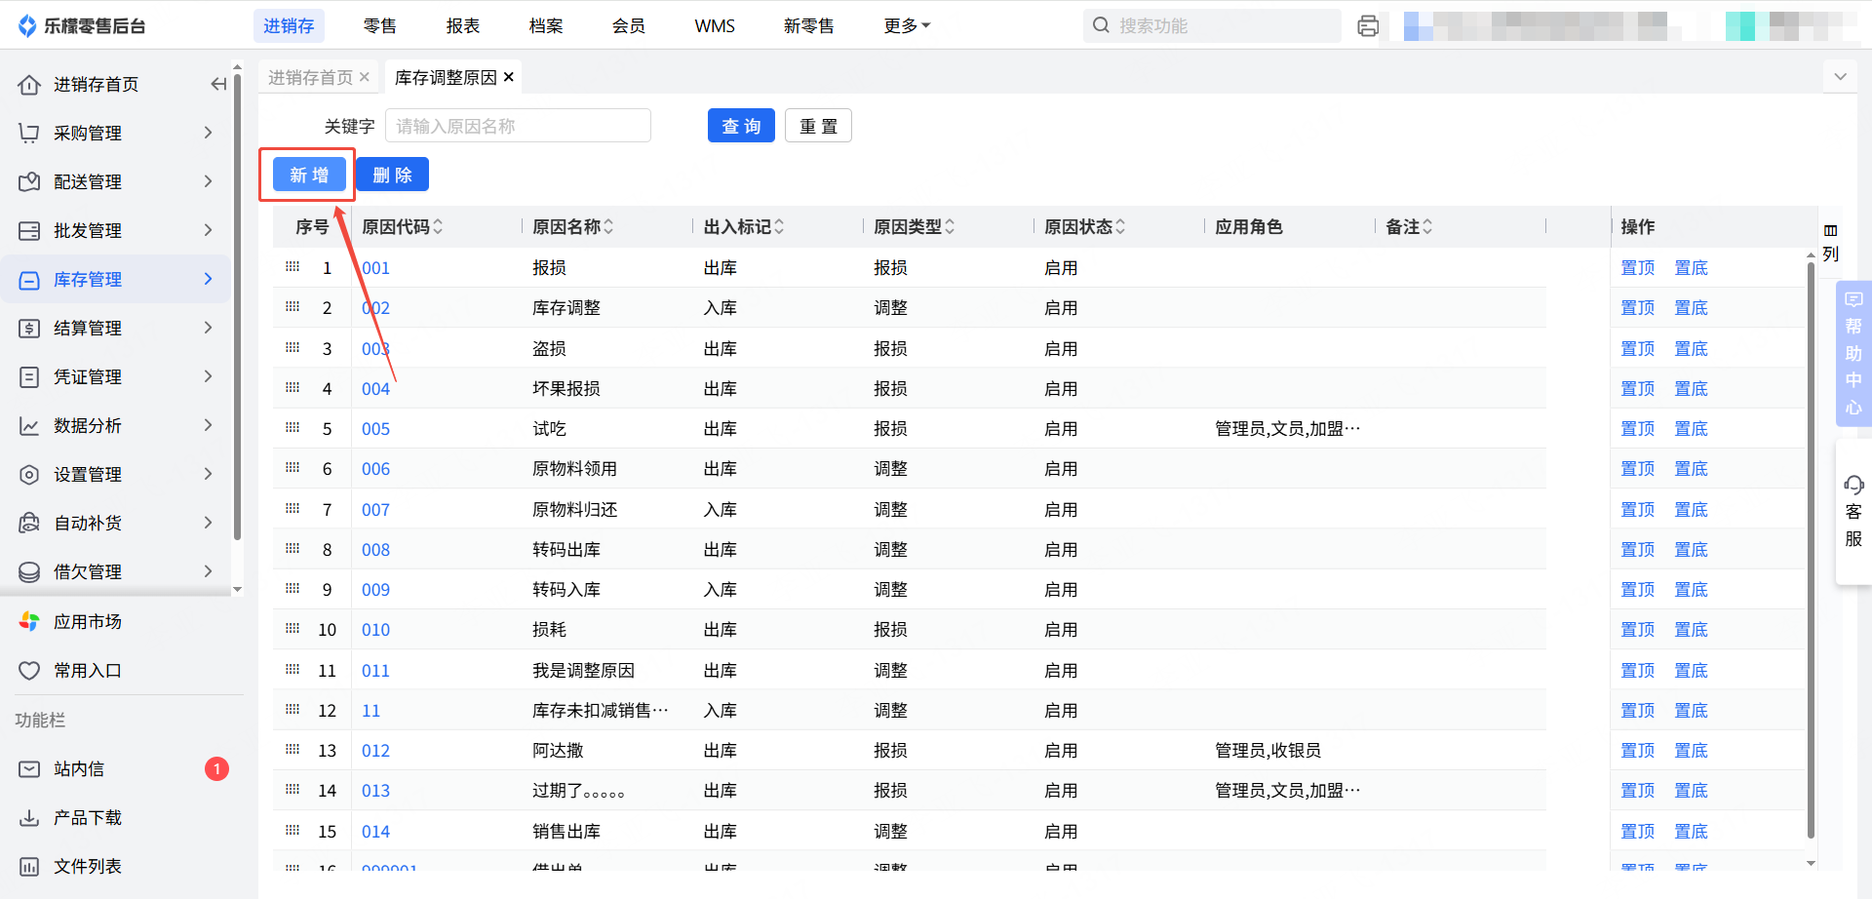
Task: Click 置底 for row 002 库存调整
Action: point(1691,308)
